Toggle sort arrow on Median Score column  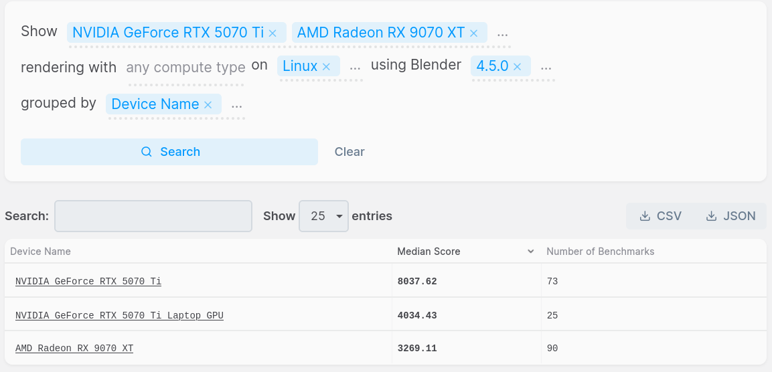point(530,252)
